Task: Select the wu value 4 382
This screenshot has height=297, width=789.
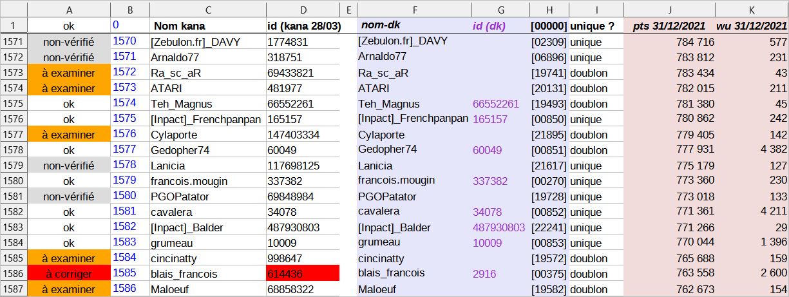Action: pyautogui.click(x=752, y=149)
